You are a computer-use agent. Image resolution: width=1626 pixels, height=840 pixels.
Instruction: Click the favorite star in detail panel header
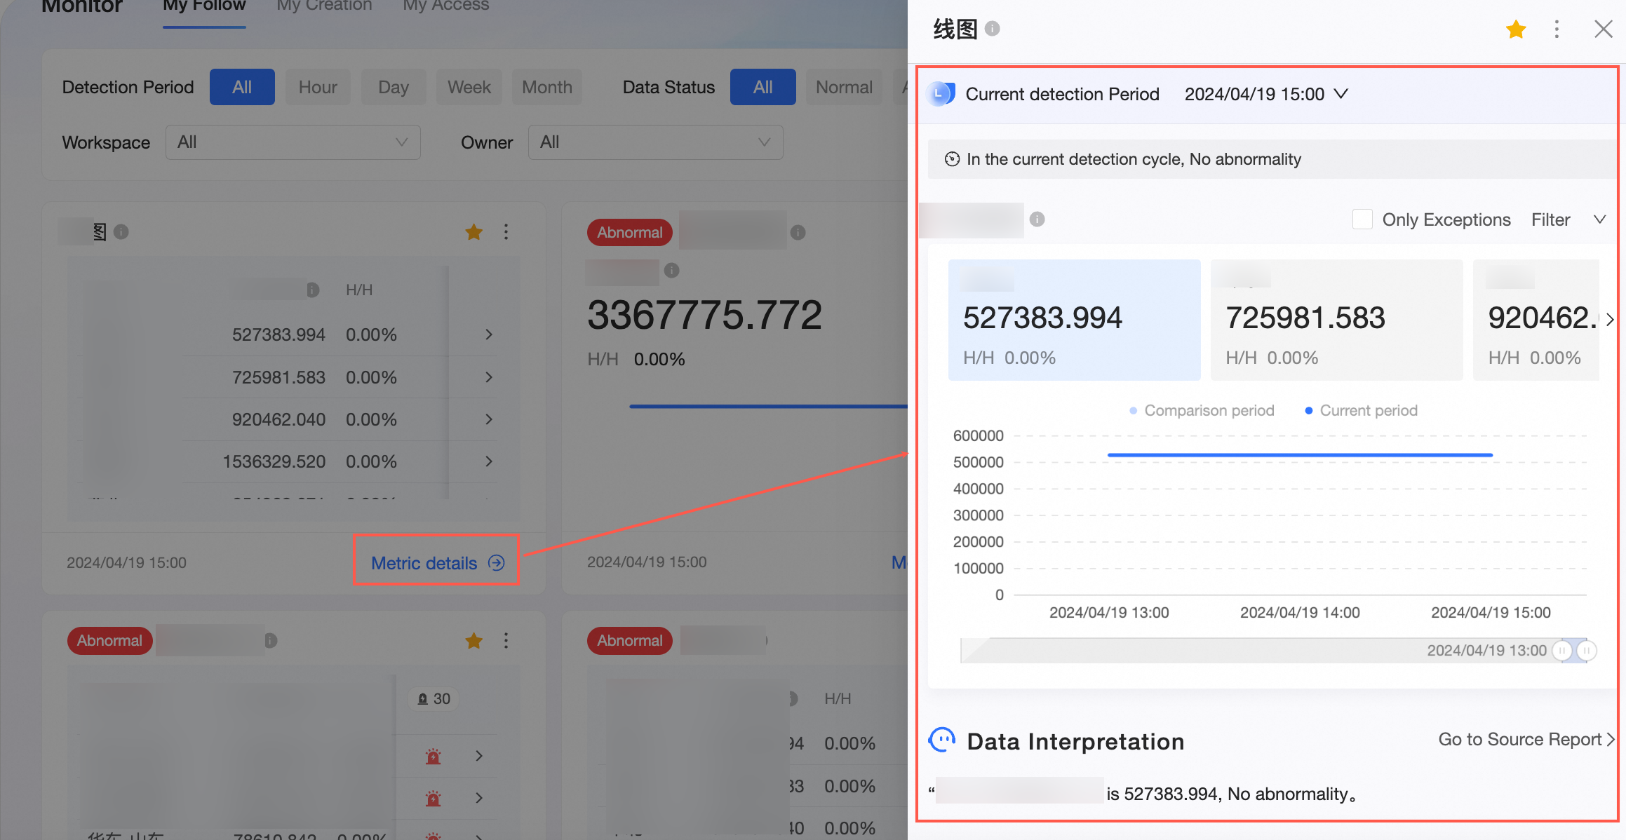[1516, 29]
